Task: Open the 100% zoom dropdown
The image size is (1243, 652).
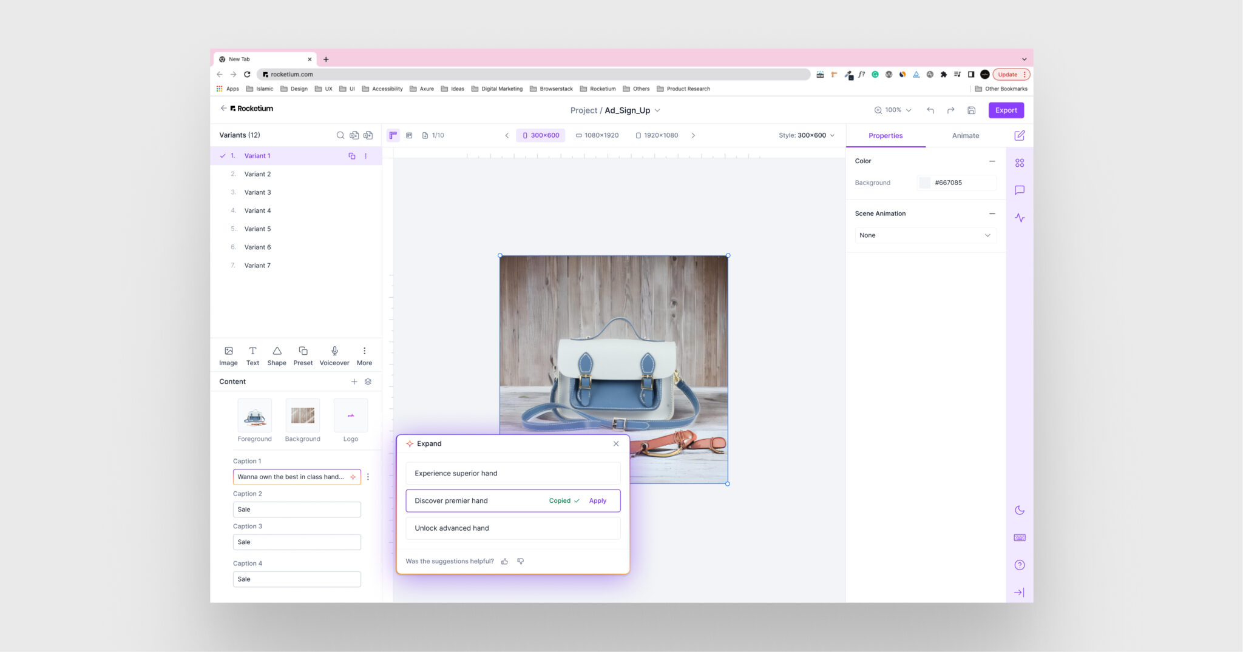Action: pyautogui.click(x=893, y=110)
